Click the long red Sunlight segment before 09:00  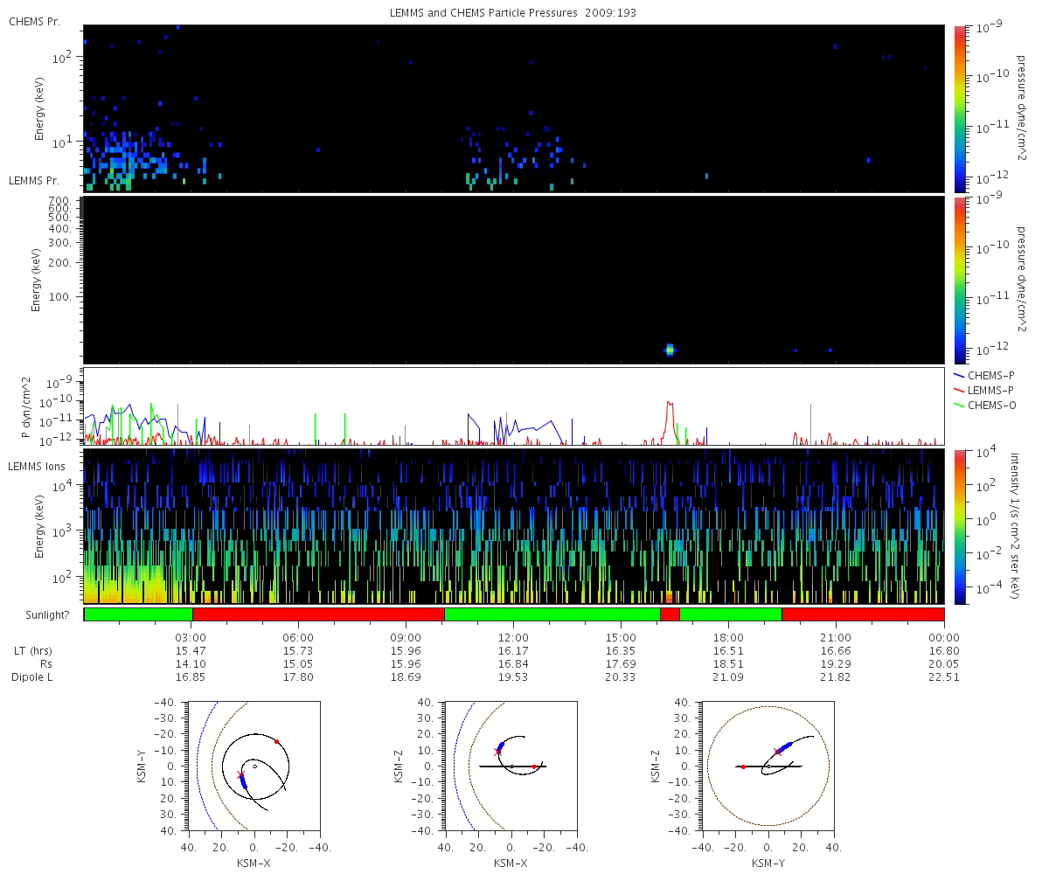pyautogui.click(x=318, y=614)
